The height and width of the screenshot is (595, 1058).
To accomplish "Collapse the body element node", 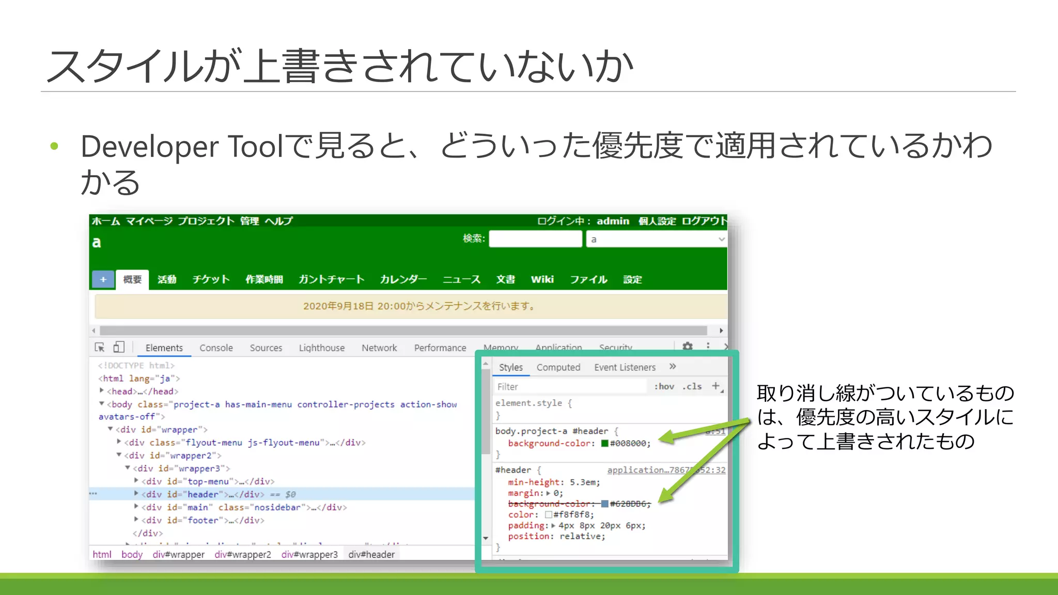I will pyautogui.click(x=102, y=404).
